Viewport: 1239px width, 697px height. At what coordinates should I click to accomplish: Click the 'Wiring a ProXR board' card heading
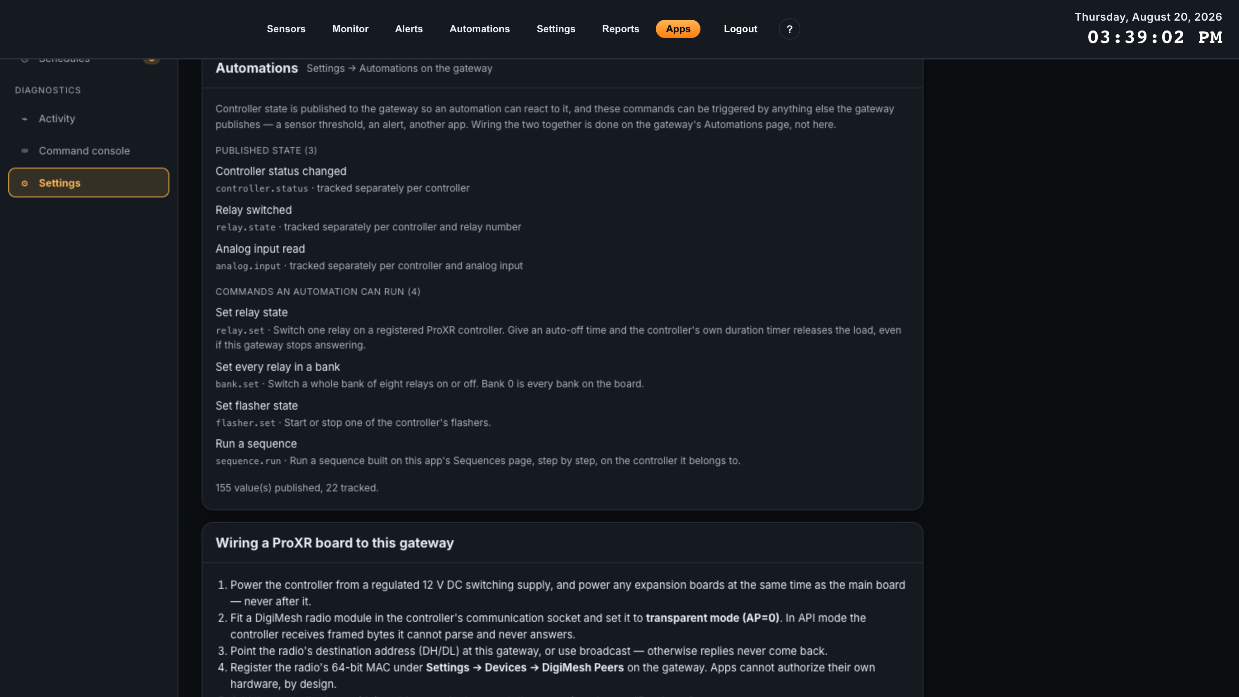335,543
